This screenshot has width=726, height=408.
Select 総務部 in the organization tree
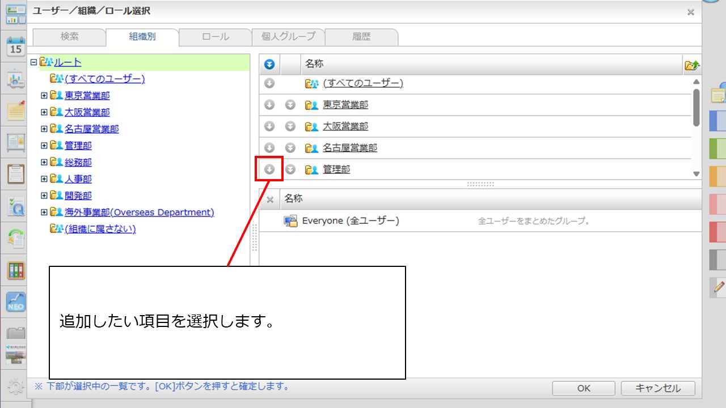point(78,162)
